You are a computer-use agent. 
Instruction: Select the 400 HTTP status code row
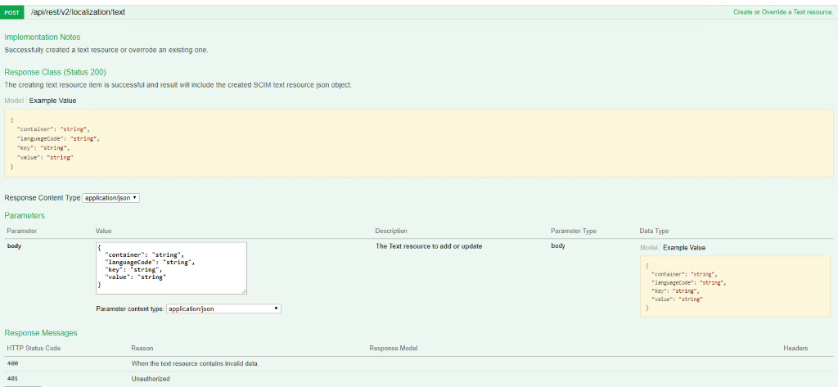[15, 362]
